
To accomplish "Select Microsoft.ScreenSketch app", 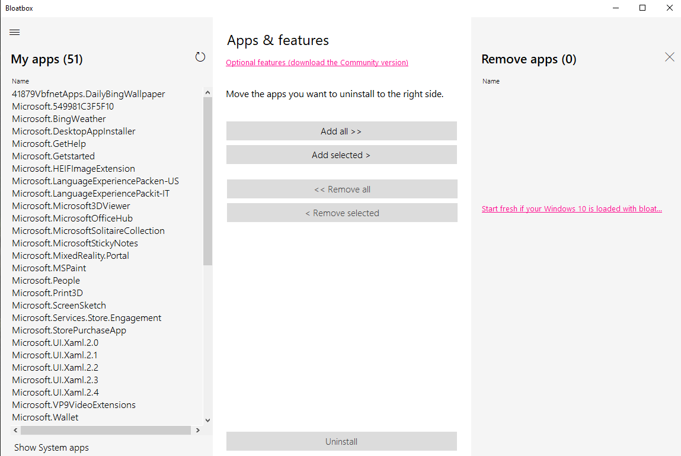I will [x=59, y=306].
